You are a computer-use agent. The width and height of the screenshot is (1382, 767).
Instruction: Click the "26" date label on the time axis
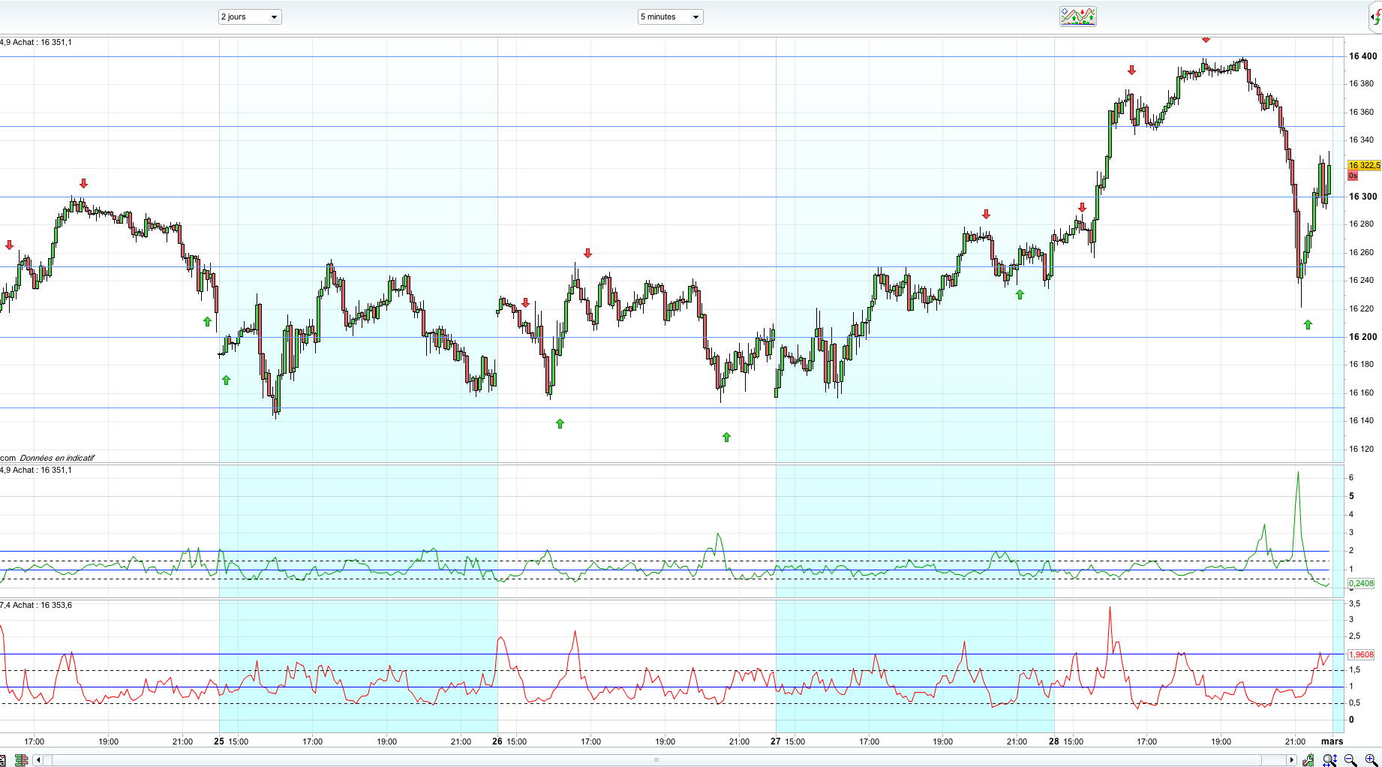coord(497,741)
